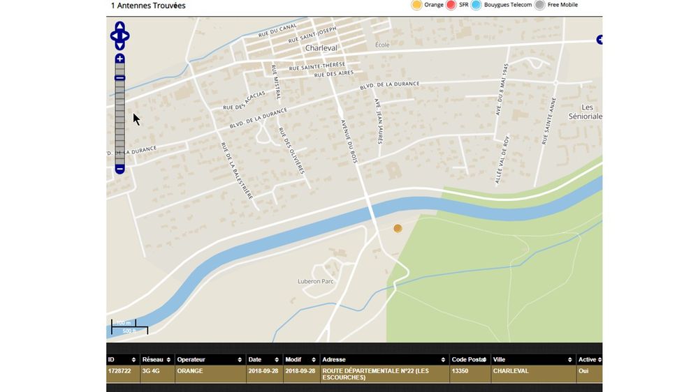Sort the table by Réseau column
Image resolution: width=698 pixels, height=392 pixels.
pyautogui.click(x=157, y=359)
